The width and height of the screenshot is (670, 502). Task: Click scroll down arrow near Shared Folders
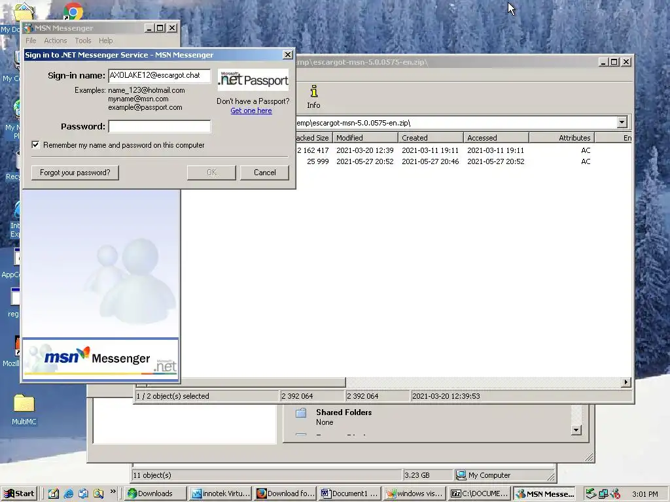point(576,430)
